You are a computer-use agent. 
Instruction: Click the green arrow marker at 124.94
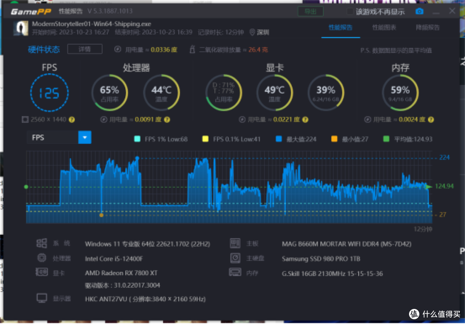pyautogui.click(x=428, y=187)
